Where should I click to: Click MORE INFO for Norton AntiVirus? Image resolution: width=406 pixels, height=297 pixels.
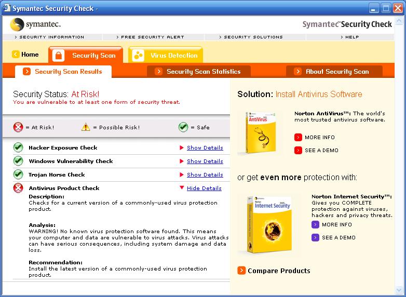click(320, 137)
